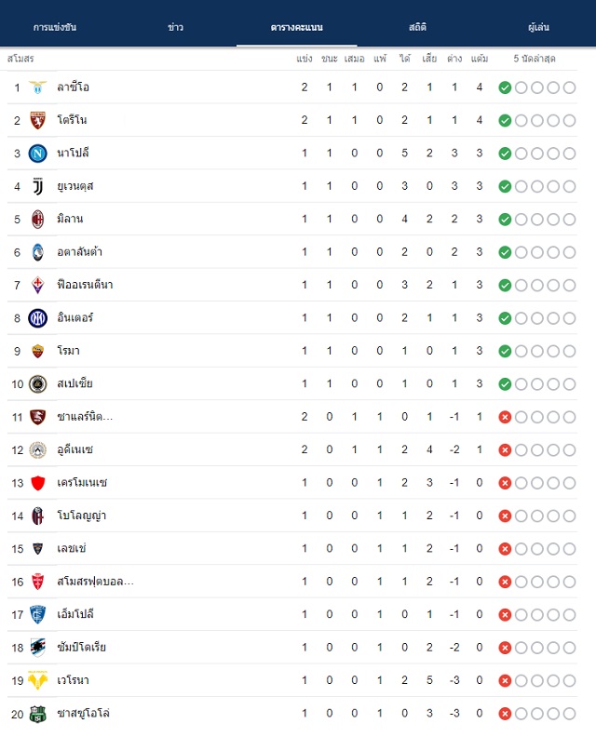Open the สถิติ tab

coord(418,27)
